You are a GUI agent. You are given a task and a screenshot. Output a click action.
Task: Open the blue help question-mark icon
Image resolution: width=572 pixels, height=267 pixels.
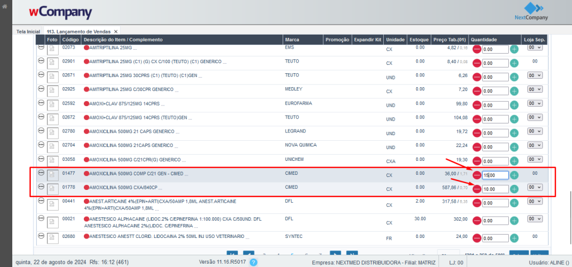(x=254, y=263)
